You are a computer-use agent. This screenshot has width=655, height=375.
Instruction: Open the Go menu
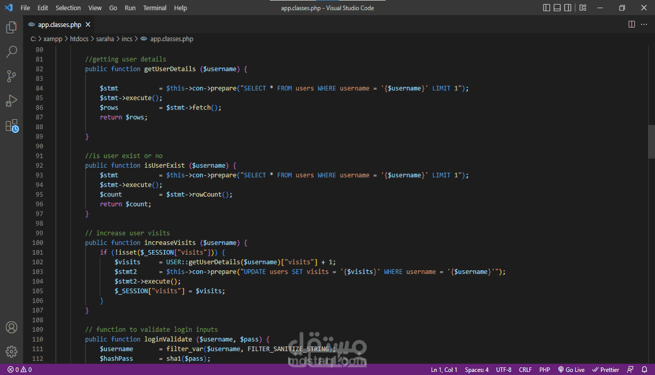coord(113,8)
